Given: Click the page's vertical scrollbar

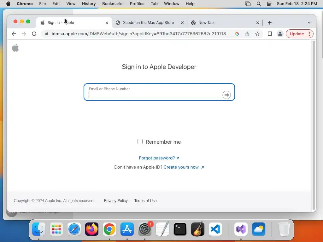Looking at the screenshot, I should [x=314, y=125].
